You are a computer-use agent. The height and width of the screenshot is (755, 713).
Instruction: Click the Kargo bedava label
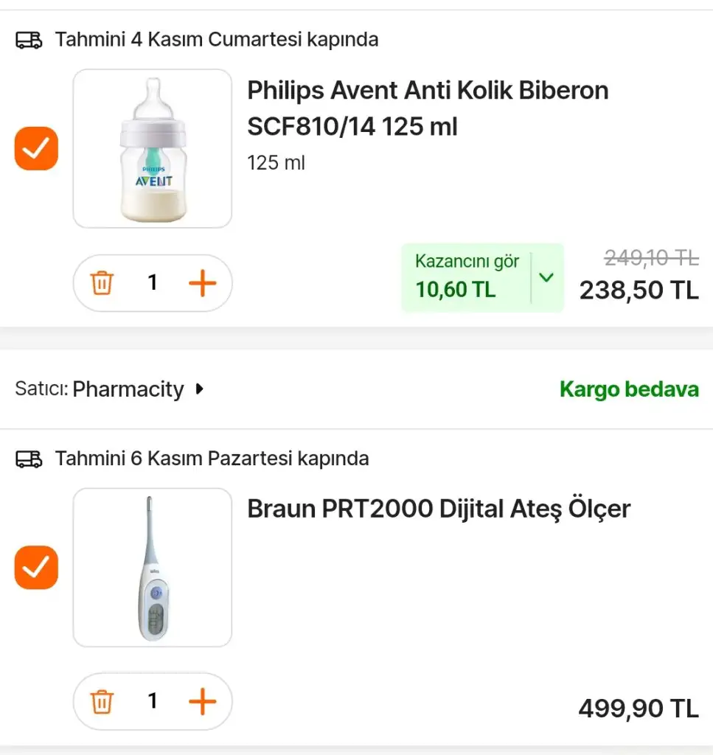628,389
